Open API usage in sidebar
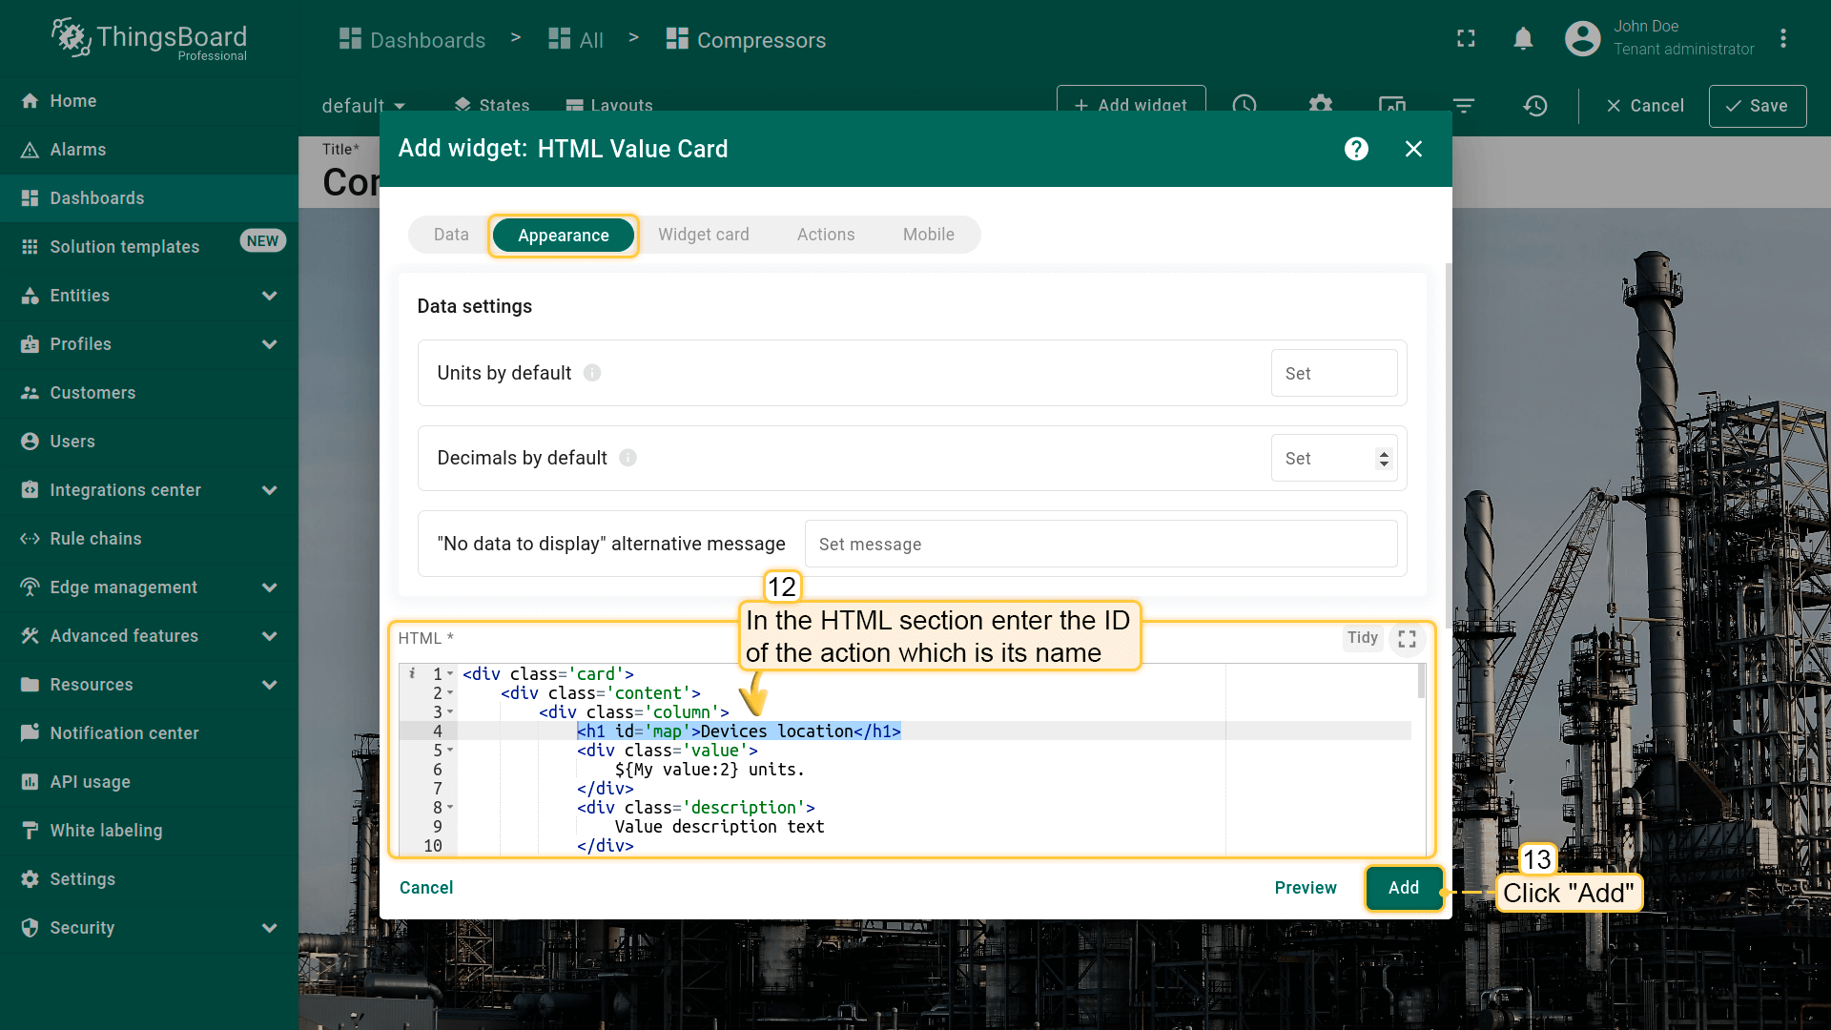 point(90,782)
